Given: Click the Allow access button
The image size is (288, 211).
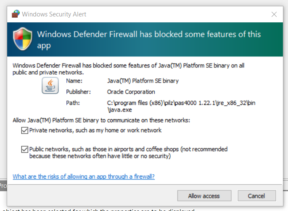Looking at the screenshot, I should [x=204, y=196].
